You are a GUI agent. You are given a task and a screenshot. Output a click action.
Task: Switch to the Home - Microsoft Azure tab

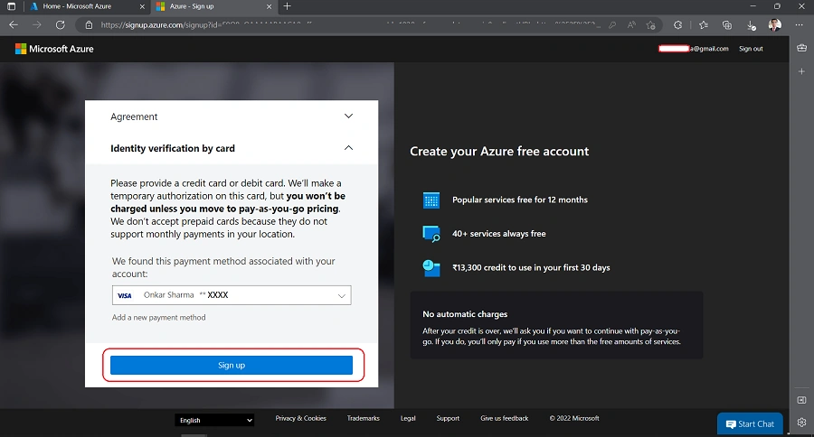(77, 6)
